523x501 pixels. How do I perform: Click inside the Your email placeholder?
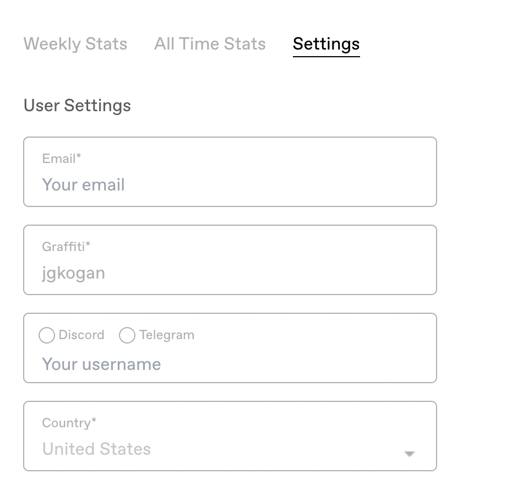(83, 184)
